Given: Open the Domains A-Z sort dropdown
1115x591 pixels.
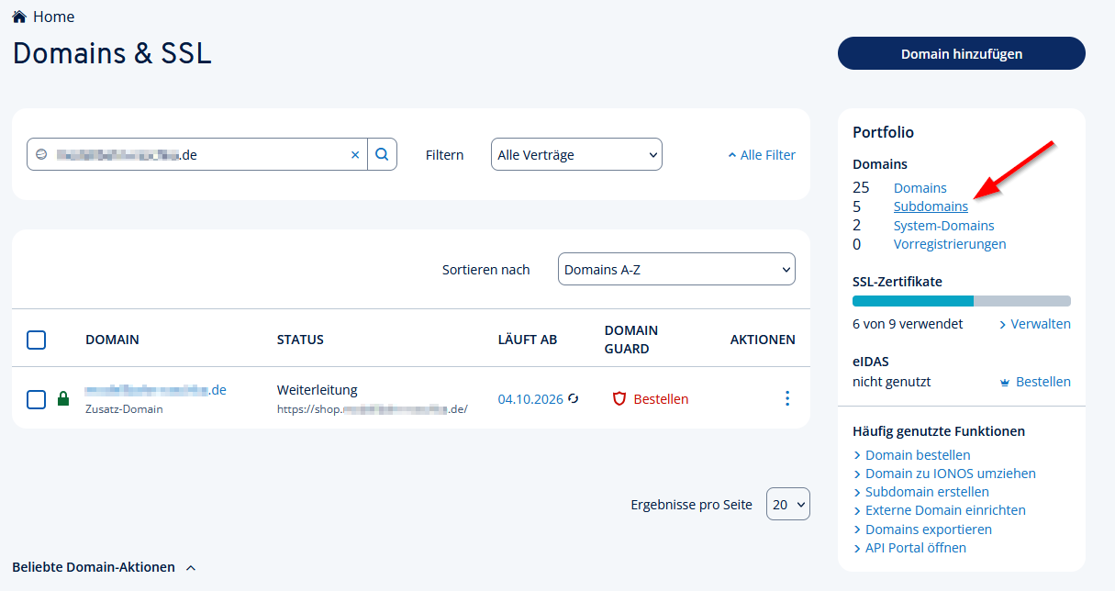Looking at the screenshot, I should pos(676,269).
